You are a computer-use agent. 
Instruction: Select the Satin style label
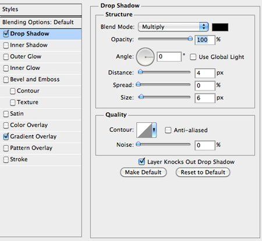(x=17, y=114)
